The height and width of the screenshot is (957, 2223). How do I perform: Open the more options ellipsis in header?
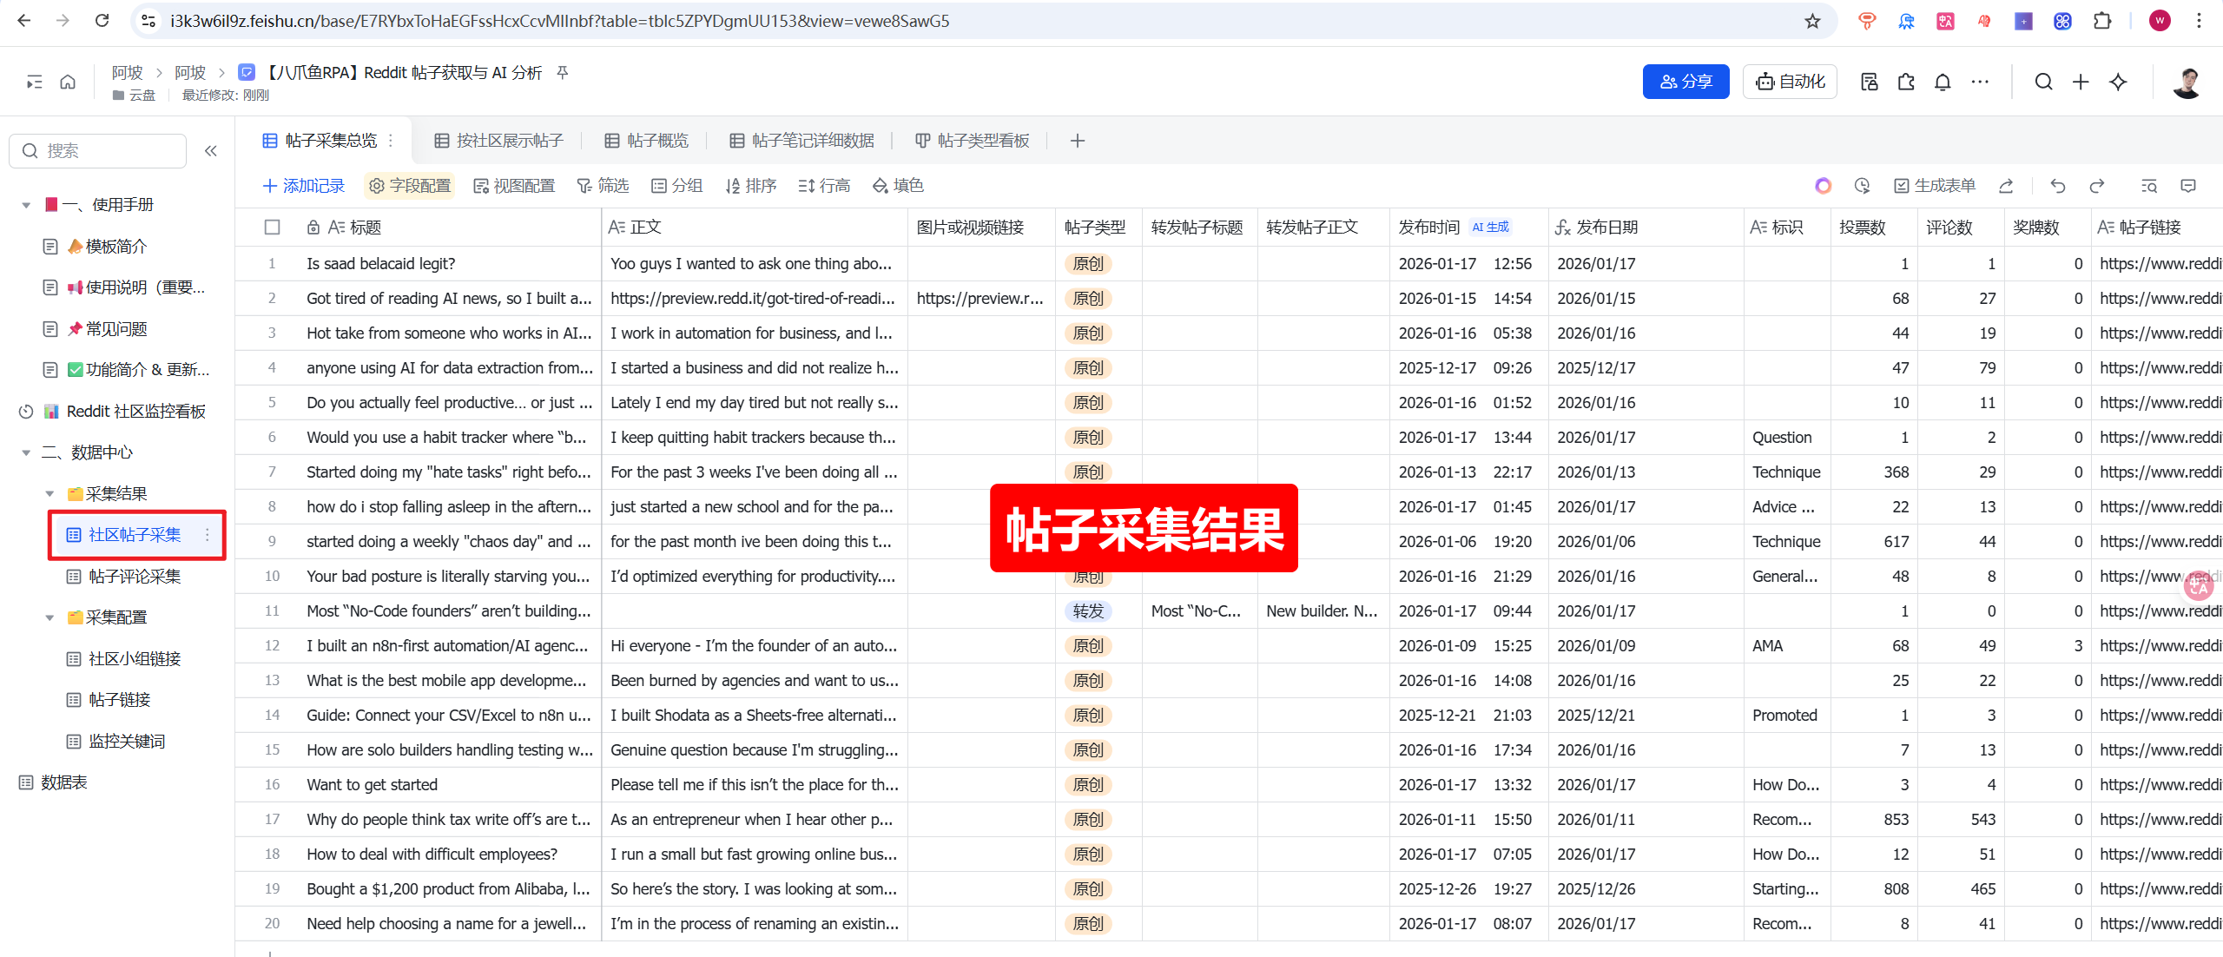(x=1980, y=82)
